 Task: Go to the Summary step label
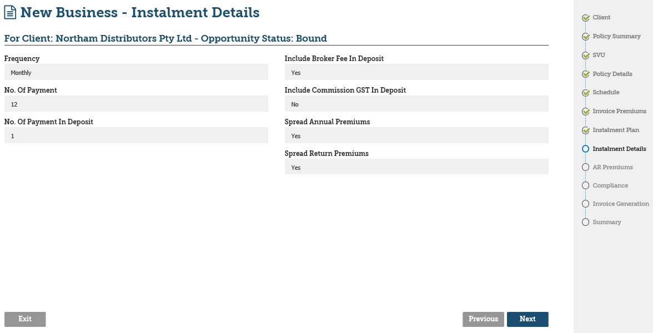pos(607,222)
